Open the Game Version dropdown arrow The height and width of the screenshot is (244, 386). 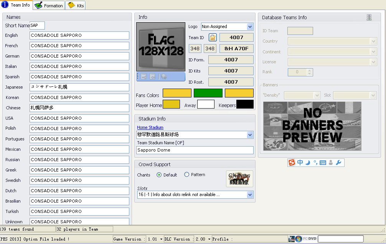(x=161, y=239)
